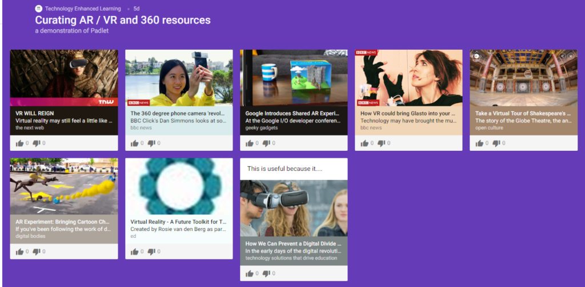This screenshot has height=287, width=585.
Task: Open the Technology Enhanced Learning author name
Action: [x=83, y=9]
